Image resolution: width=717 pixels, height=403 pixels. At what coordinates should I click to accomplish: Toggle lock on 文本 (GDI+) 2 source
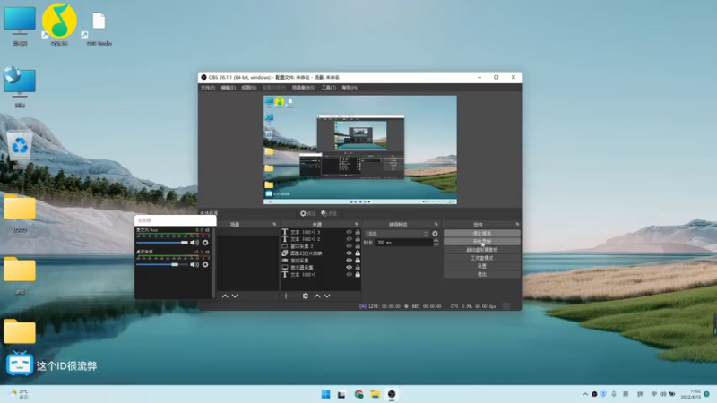[358, 239]
